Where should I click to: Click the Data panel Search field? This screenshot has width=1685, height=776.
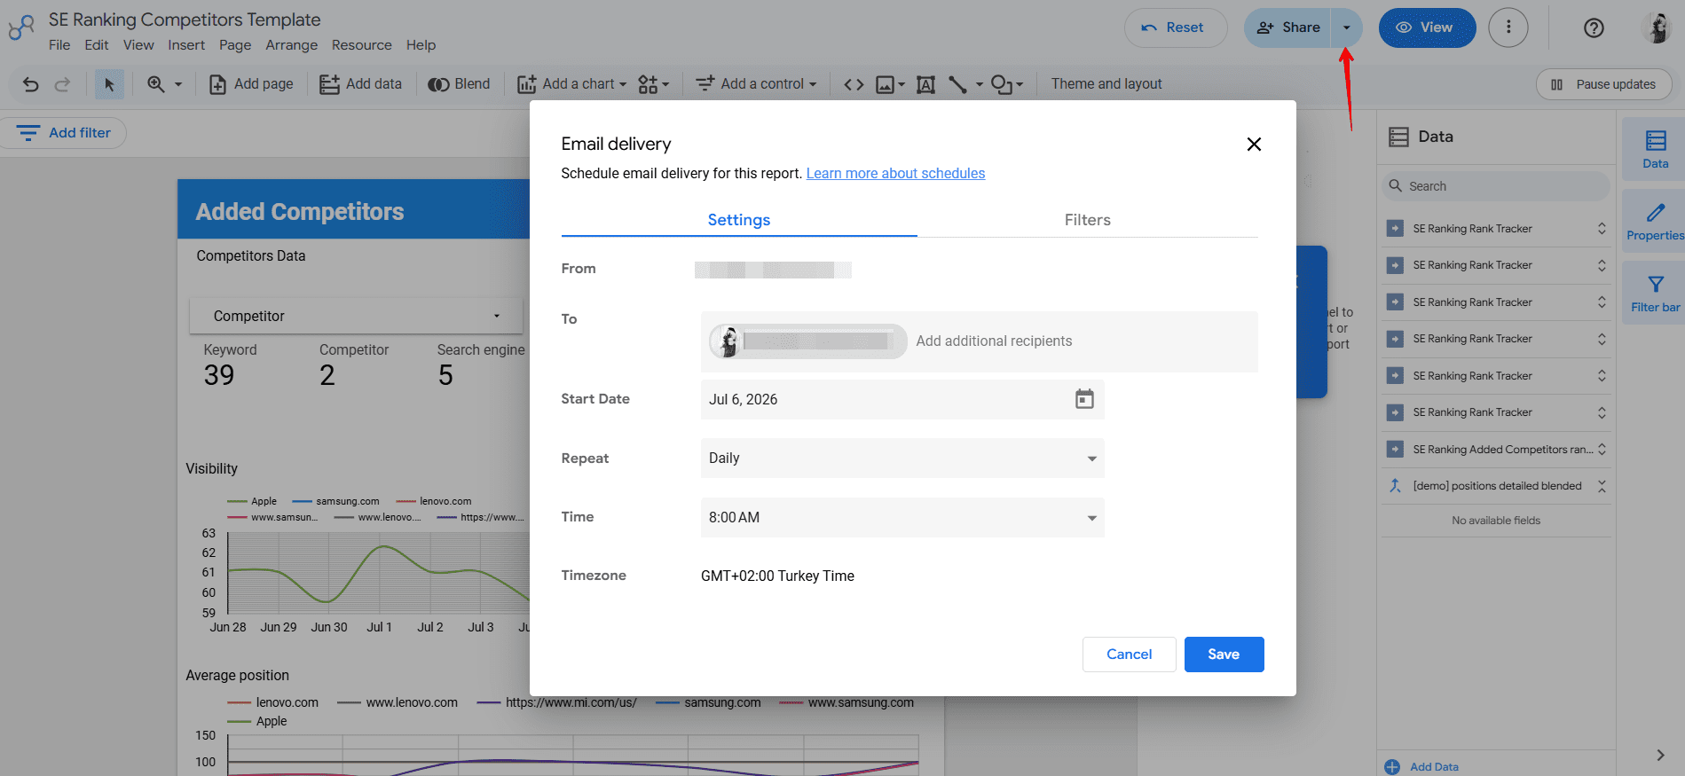pos(1496,186)
